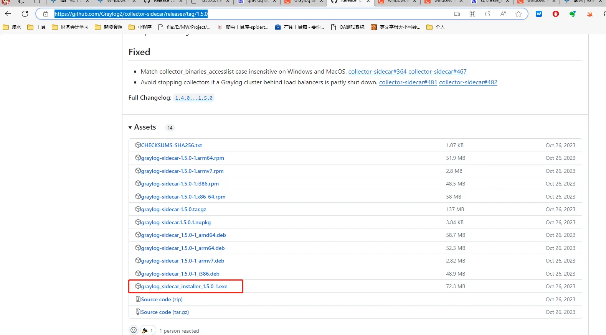Click zip file icon beside Source code (zip)
Viewport: 606px width, 335px height.
[x=138, y=299]
